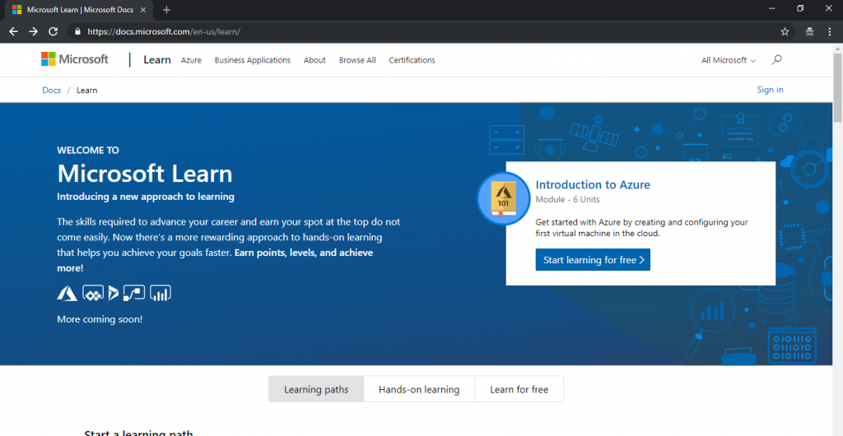Click the Microsoft logo
Image resolution: width=843 pixels, height=436 pixels.
(75, 59)
